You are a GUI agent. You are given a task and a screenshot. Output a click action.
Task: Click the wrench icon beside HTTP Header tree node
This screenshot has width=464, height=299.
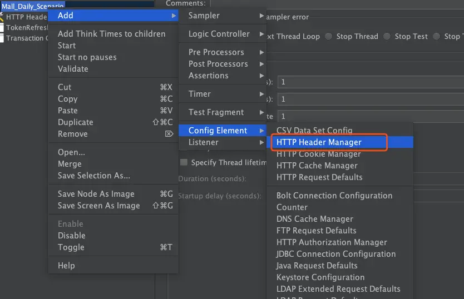point(2,17)
